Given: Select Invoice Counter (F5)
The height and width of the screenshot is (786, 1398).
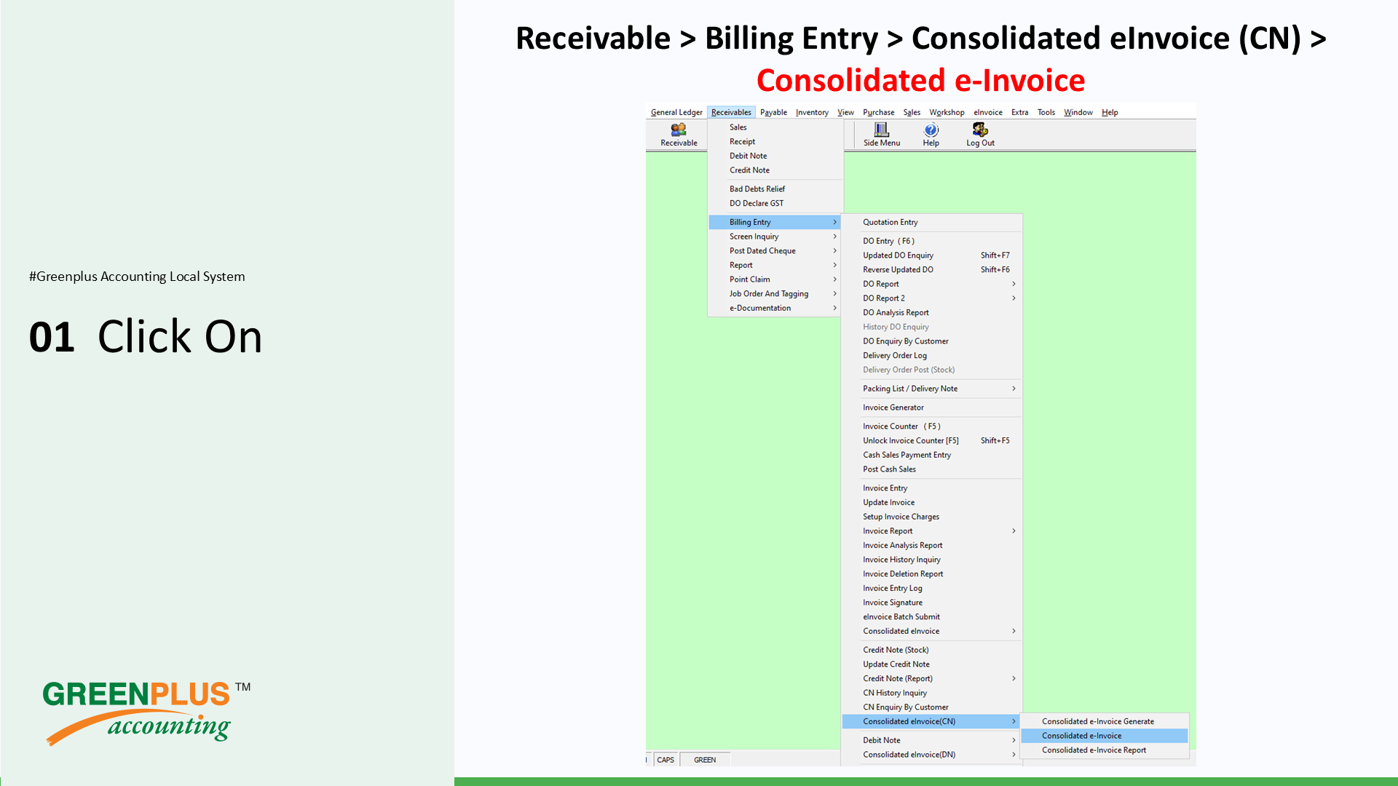Looking at the screenshot, I should (x=932, y=426).
